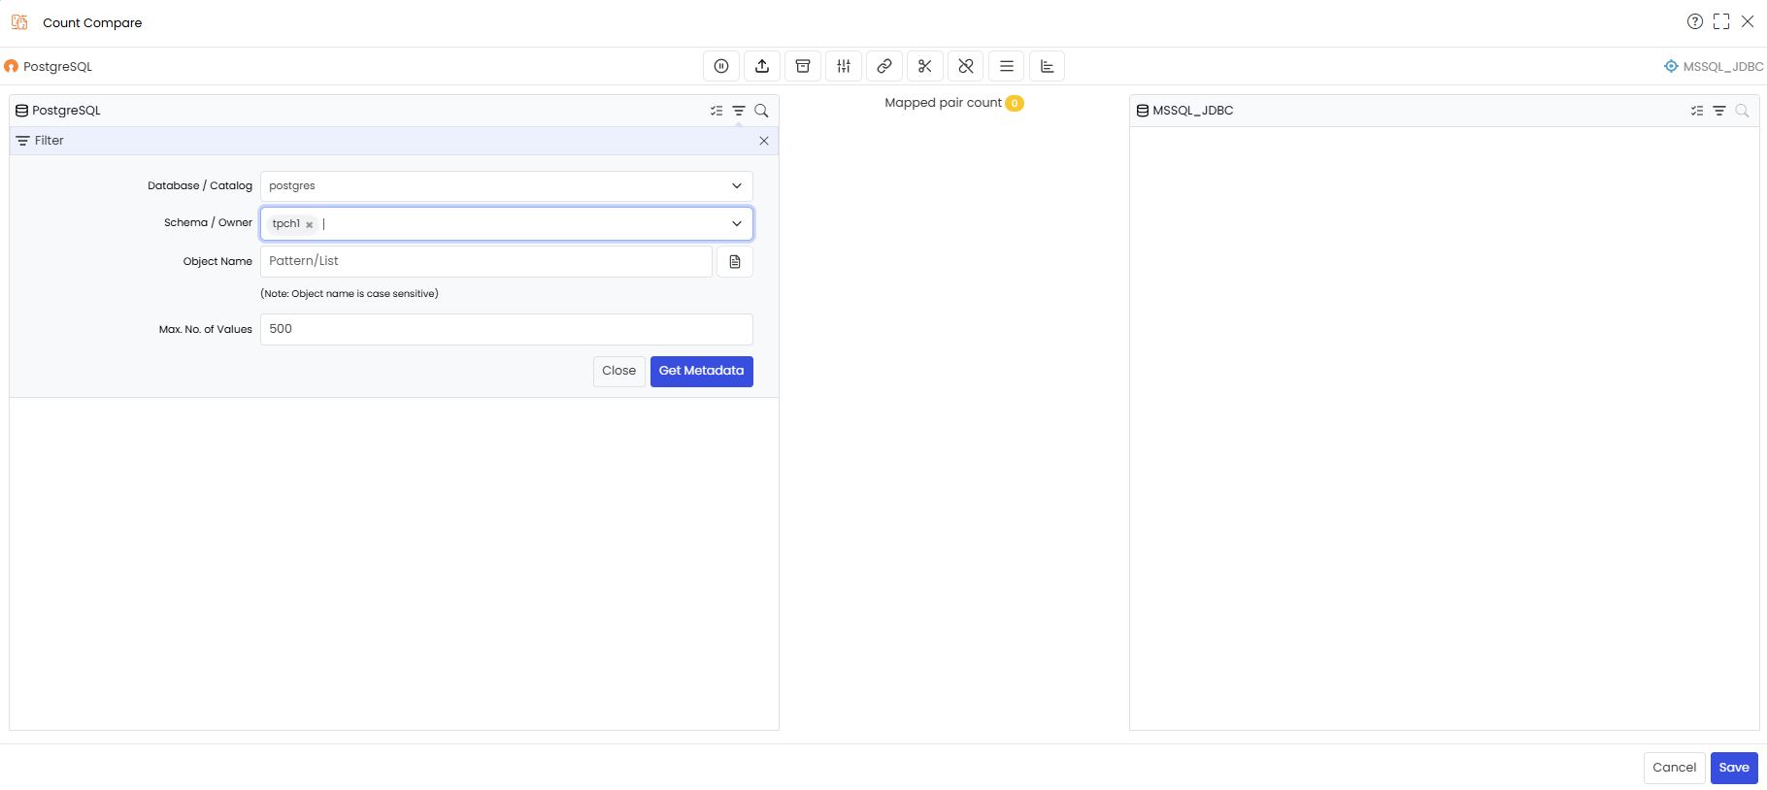
Task: Click the MSSQL_JDBC connection icon at top right
Action: click(x=1671, y=66)
